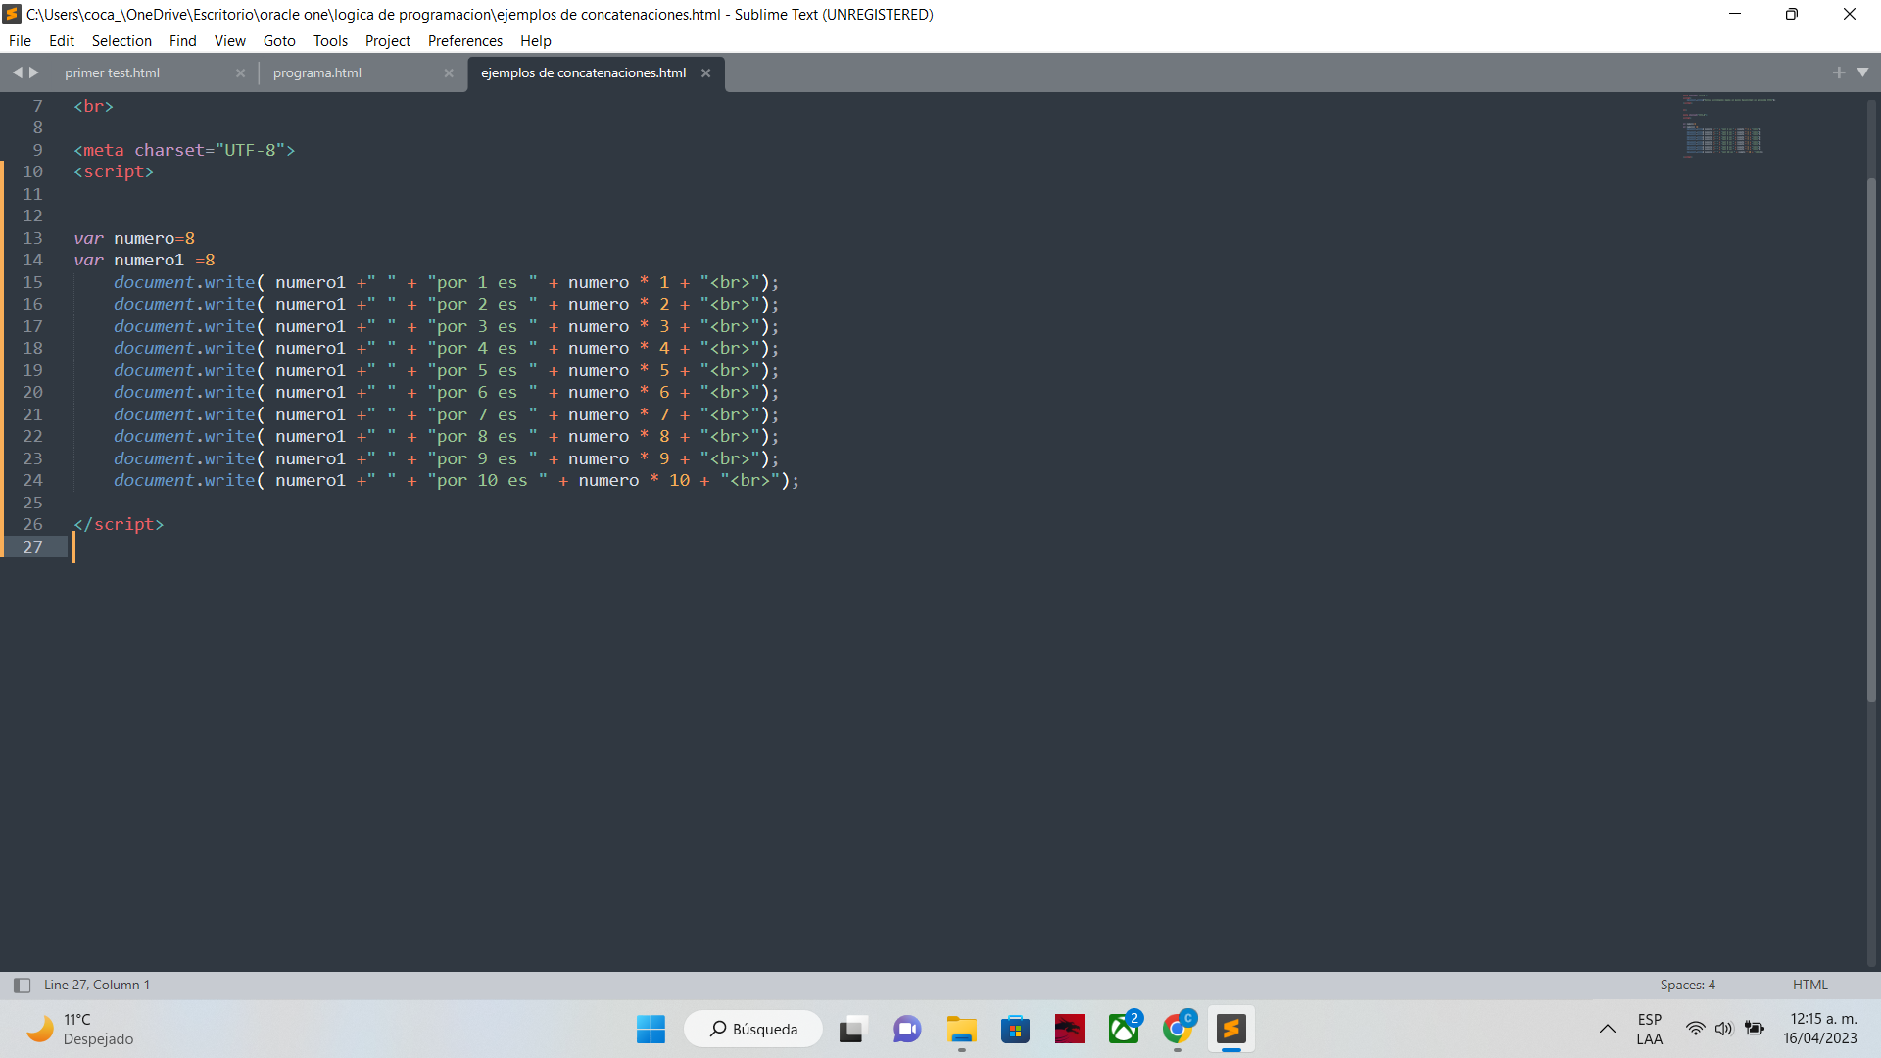This screenshot has width=1881, height=1058.
Task: Open the Tools menu
Action: pyautogui.click(x=330, y=40)
